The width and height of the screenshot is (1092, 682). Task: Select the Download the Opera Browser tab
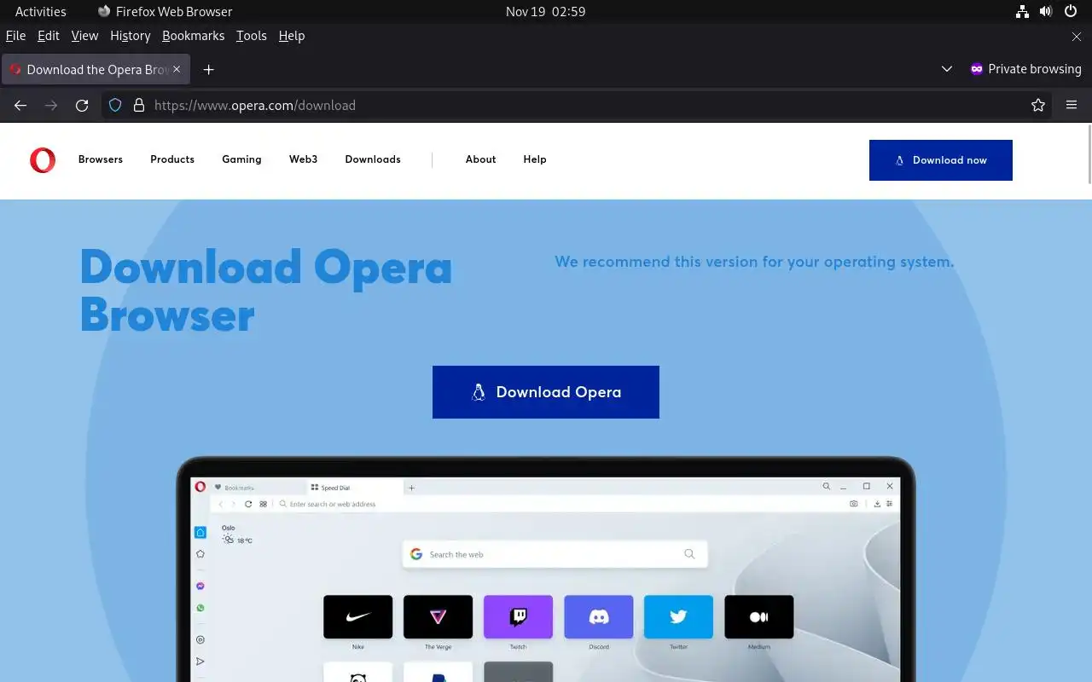pos(96,69)
